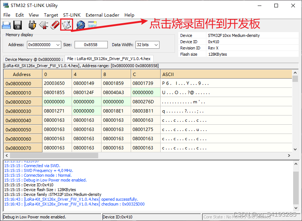Click the ASCII column header
This screenshot has width=302, height=221.
pyautogui.click(x=226, y=74)
